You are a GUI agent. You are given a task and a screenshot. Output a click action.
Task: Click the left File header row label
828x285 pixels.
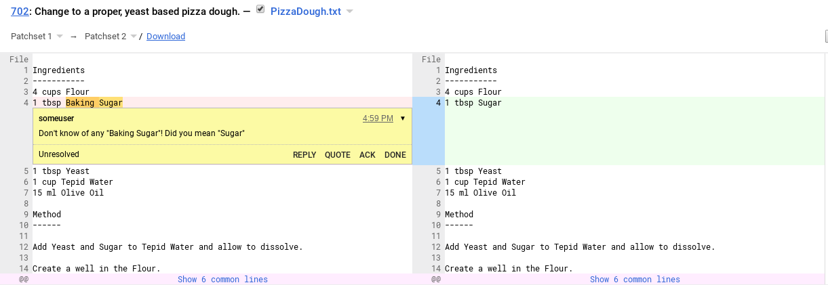(19, 60)
